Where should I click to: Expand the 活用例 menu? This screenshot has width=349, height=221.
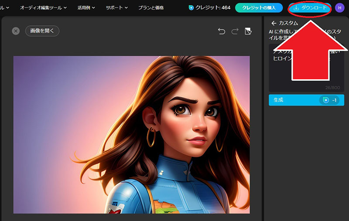pos(86,8)
